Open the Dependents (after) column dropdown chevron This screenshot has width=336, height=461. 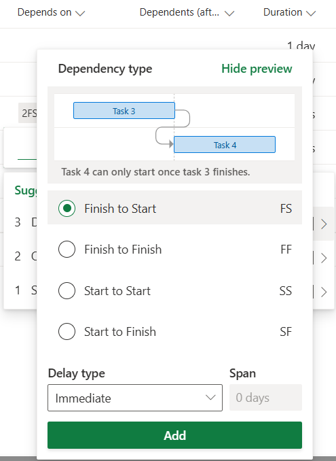(229, 13)
